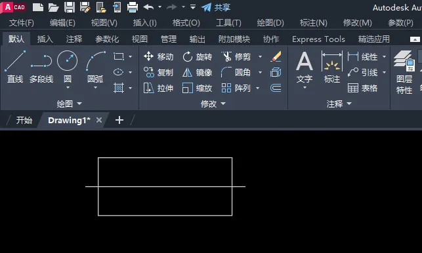Screen dimensions: 422x253
Task: Activate the Rotate (旋转) tool
Action: point(198,57)
